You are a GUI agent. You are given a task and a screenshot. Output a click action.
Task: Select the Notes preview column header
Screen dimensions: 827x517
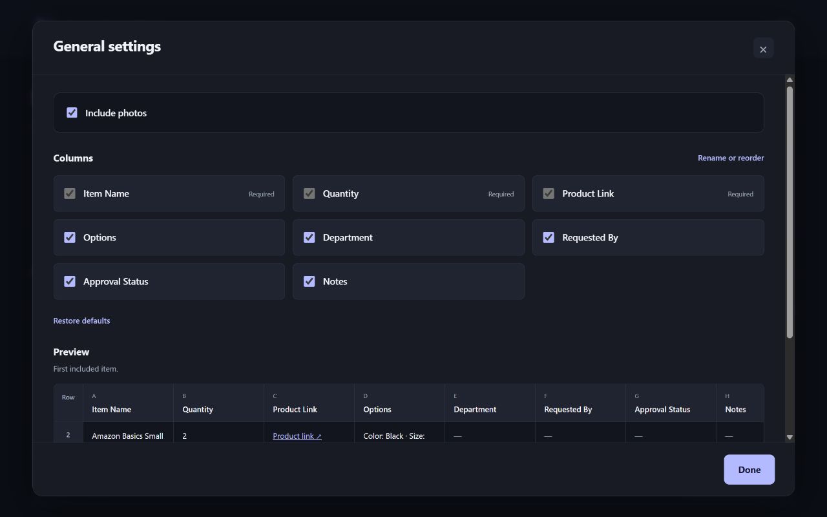click(740, 403)
